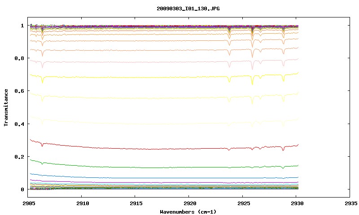The height and width of the screenshot is (215, 359).
Task: Click the y-axis tick label 0.6
Action: click(x=19, y=91)
